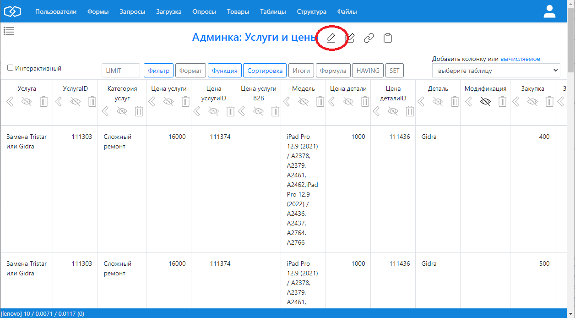Image resolution: width=575 pixels, height=318 pixels.
Task: Open the Структура menu
Action: point(312,12)
